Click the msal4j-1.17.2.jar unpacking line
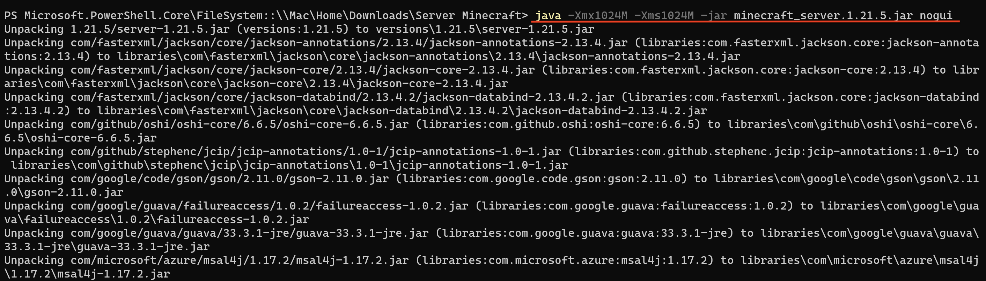 (492, 267)
